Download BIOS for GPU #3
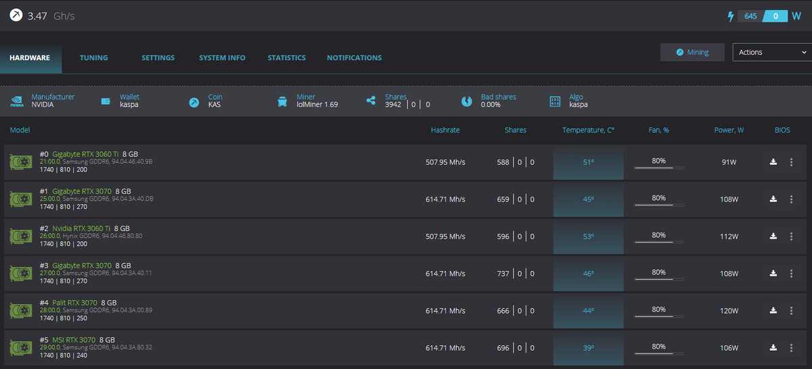 [x=773, y=274]
